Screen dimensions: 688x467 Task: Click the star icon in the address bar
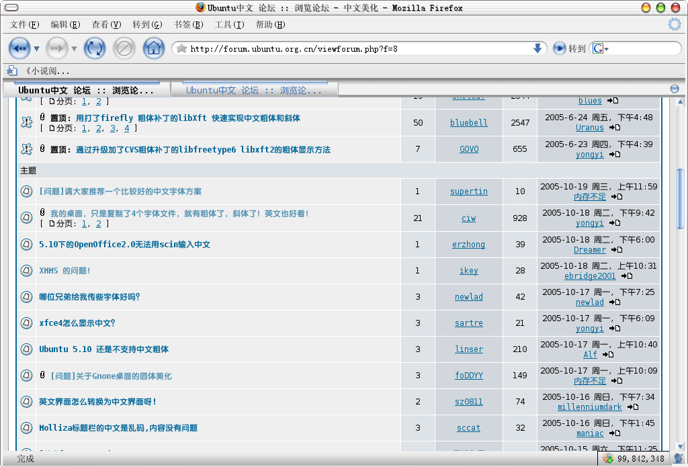pyautogui.click(x=181, y=48)
